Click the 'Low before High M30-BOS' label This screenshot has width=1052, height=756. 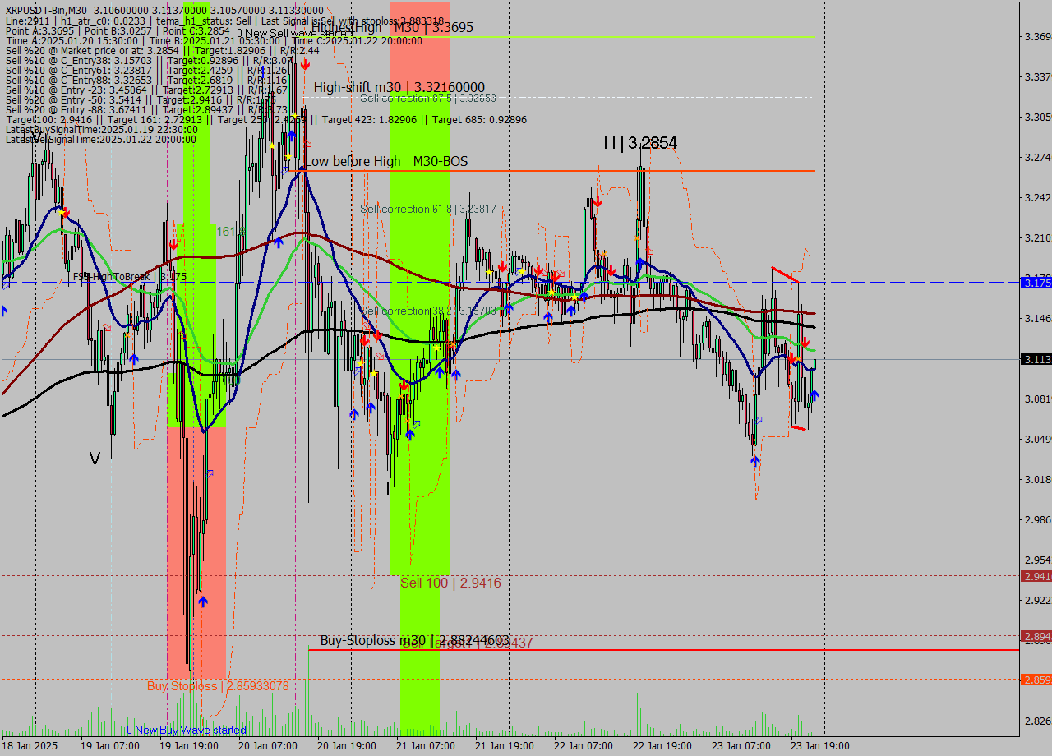point(386,161)
